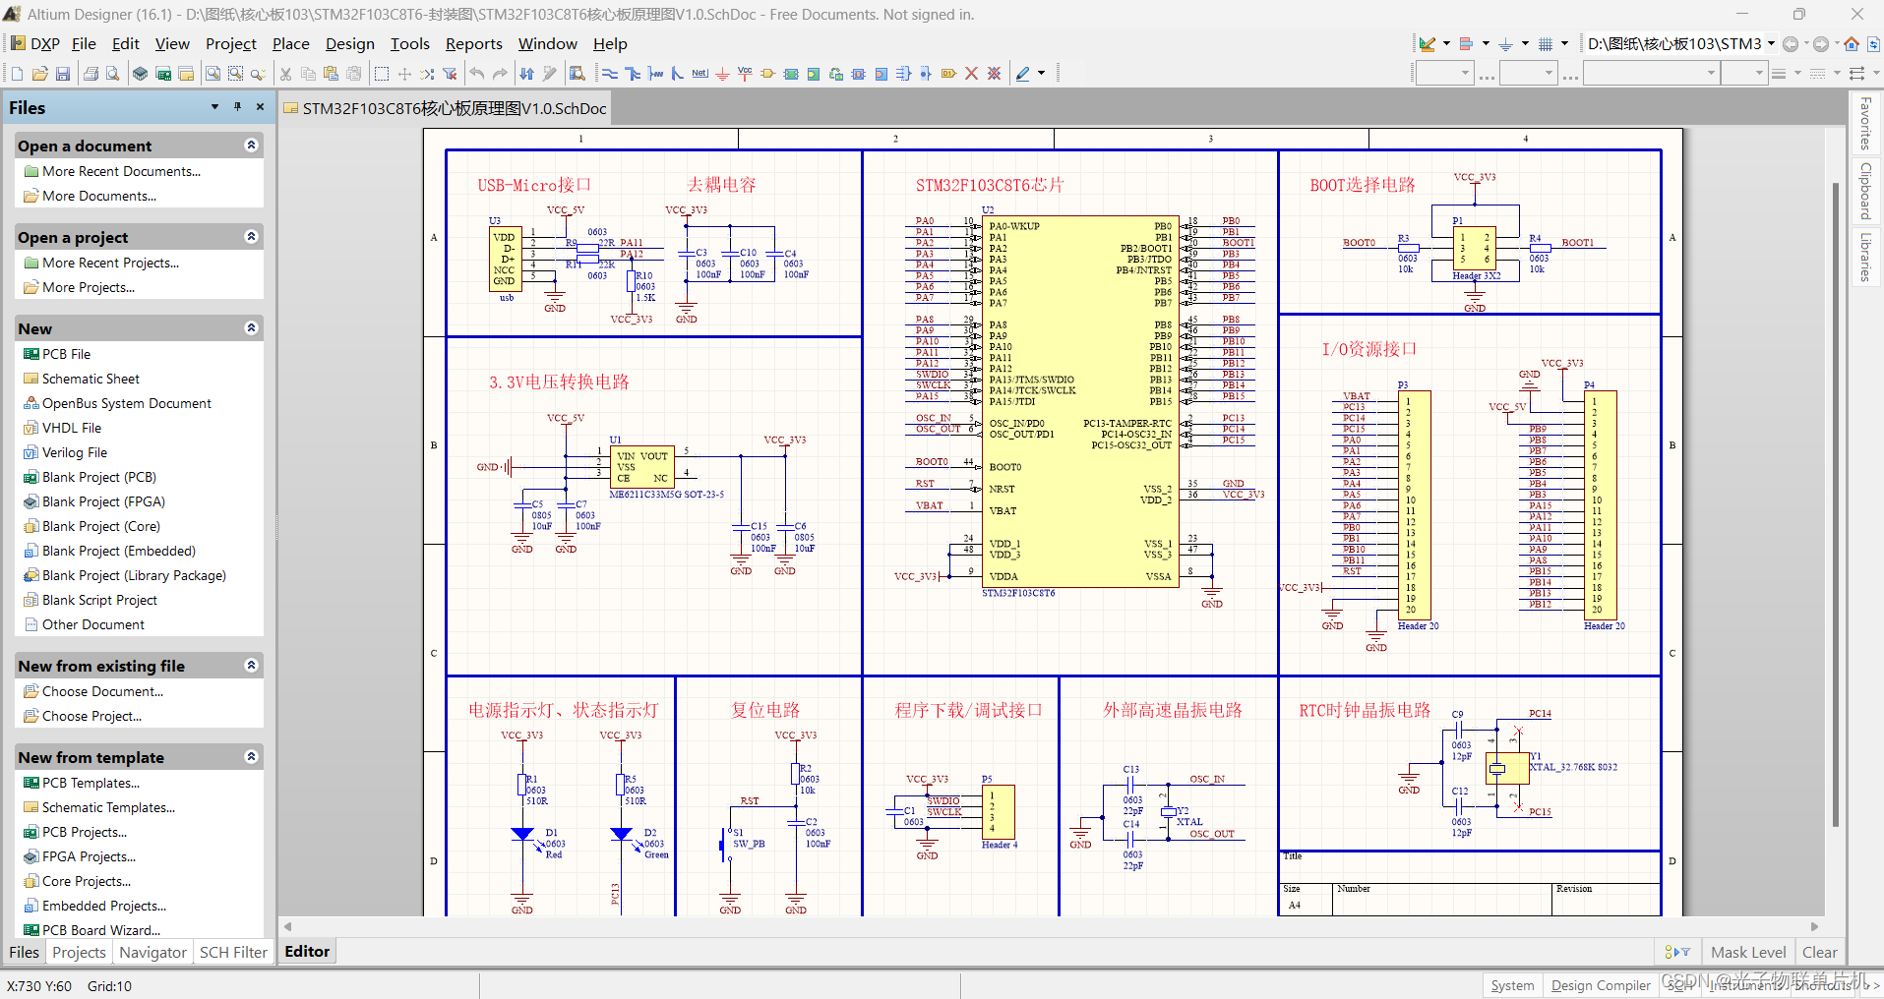Switch to the Projects panel tab
The image size is (1884, 999).
pyautogui.click(x=79, y=952)
